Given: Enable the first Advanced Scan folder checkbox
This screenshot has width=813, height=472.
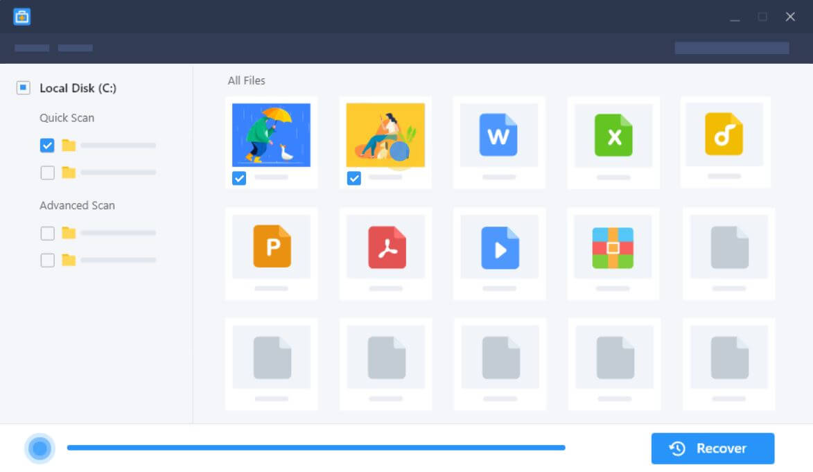Looking at the screenshot, I should pyautogui.click(x=47, y=234).
